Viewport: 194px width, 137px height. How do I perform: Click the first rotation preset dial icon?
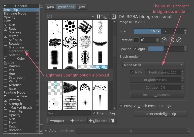(164, 40)
